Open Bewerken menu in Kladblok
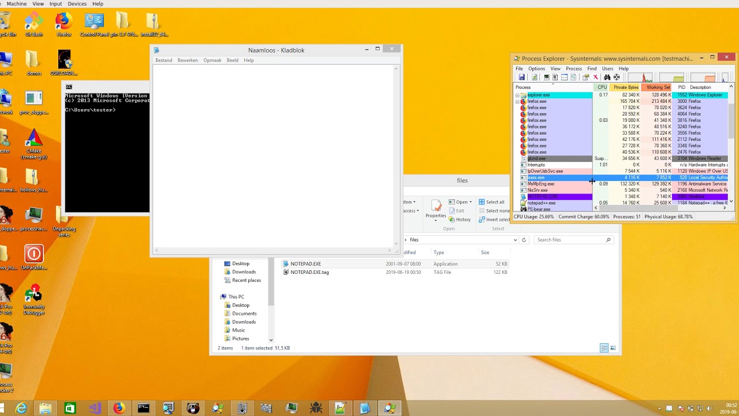739x416 pixels. tap(188, 60)
